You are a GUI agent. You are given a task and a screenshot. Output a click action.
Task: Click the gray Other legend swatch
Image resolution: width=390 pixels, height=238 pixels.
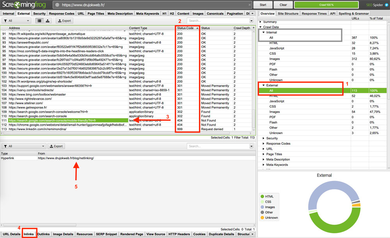[x=262, y=212]
